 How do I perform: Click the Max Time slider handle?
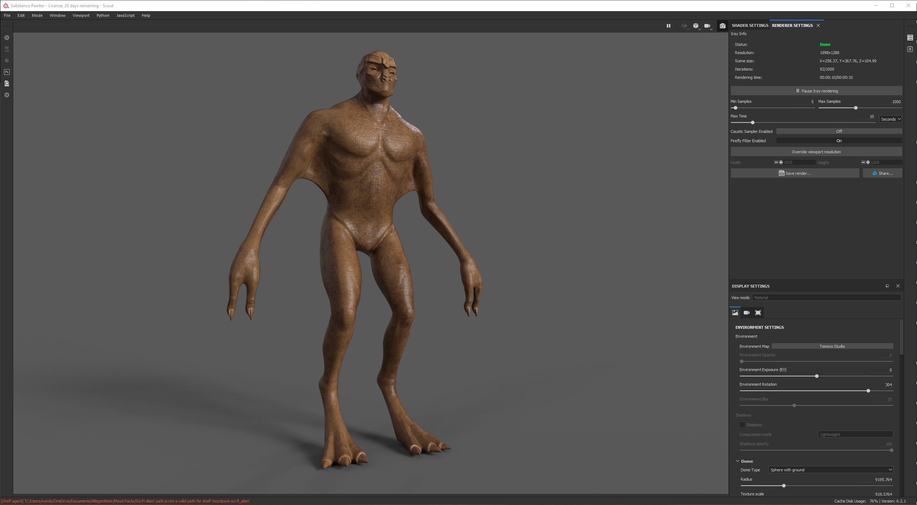(x=753, y=122)
